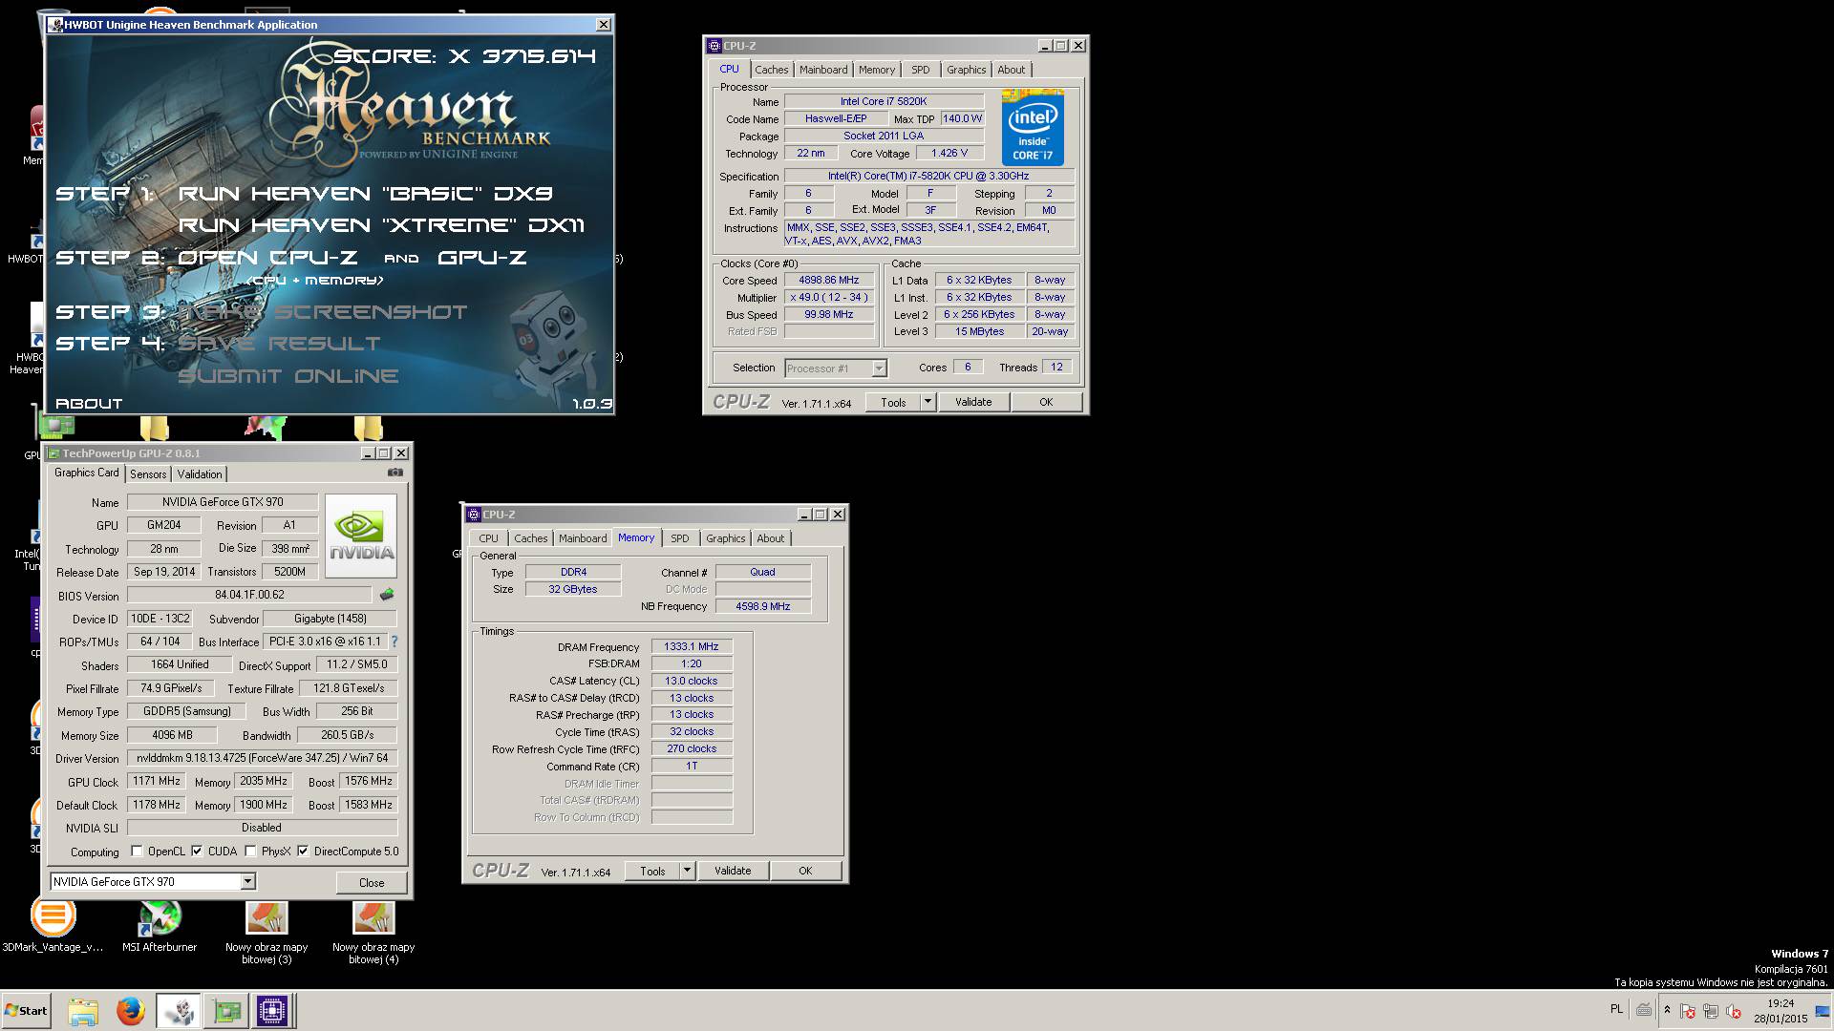The image size is (1834, 1031).
Task: Click Validate in the Memory CPU-Z window
Action: (x=733, y=871)
